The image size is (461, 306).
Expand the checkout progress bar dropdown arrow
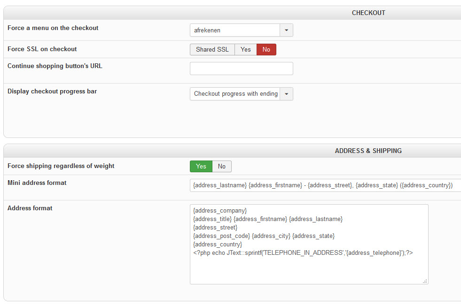[286, 94]
